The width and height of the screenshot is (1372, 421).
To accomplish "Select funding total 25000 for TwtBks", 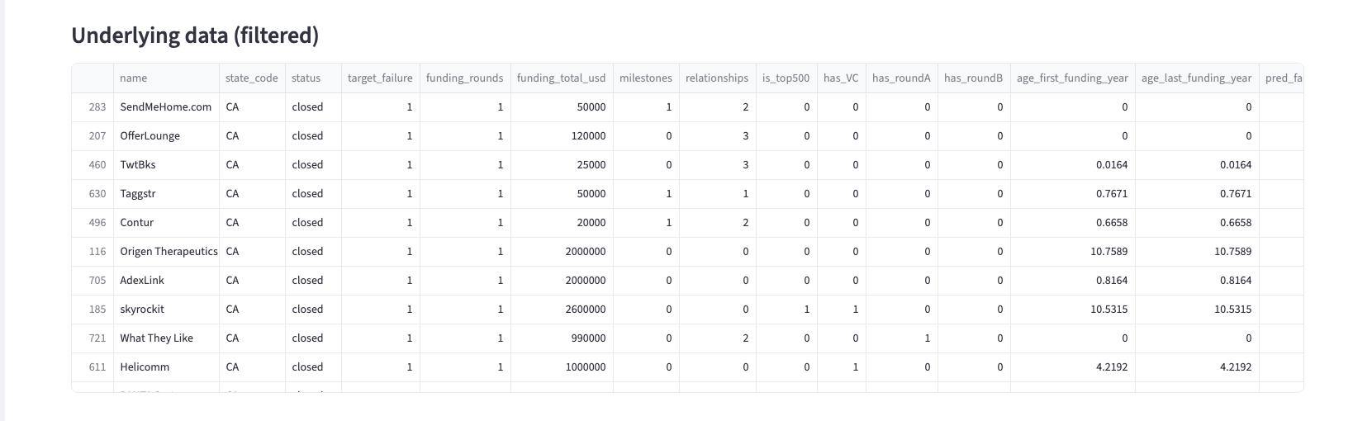I will tap(562, 165).
